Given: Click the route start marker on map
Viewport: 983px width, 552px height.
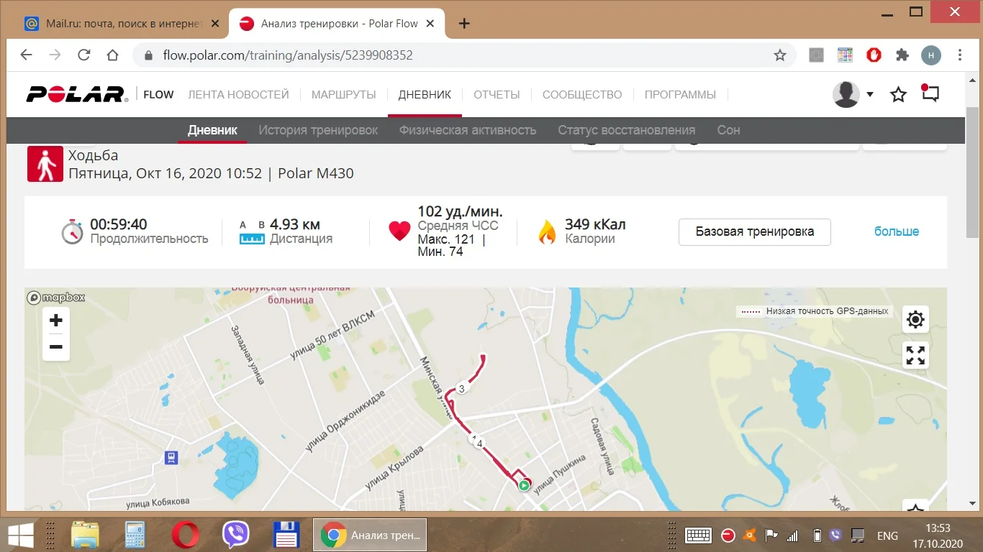Looking at the screenshot, I should click(524, 485).
